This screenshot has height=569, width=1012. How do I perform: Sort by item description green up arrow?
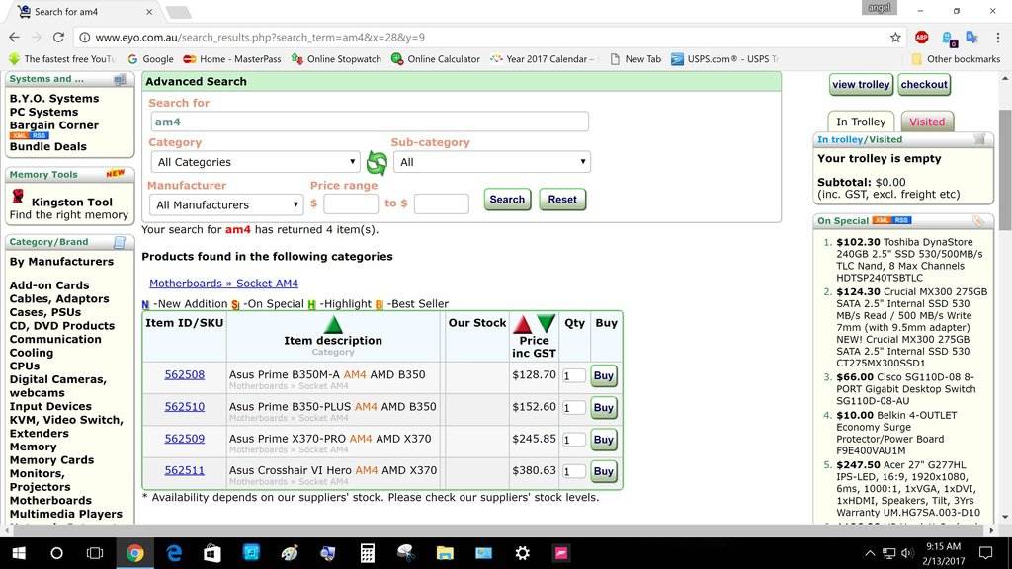pyautogui.click(x=333, y=325)
